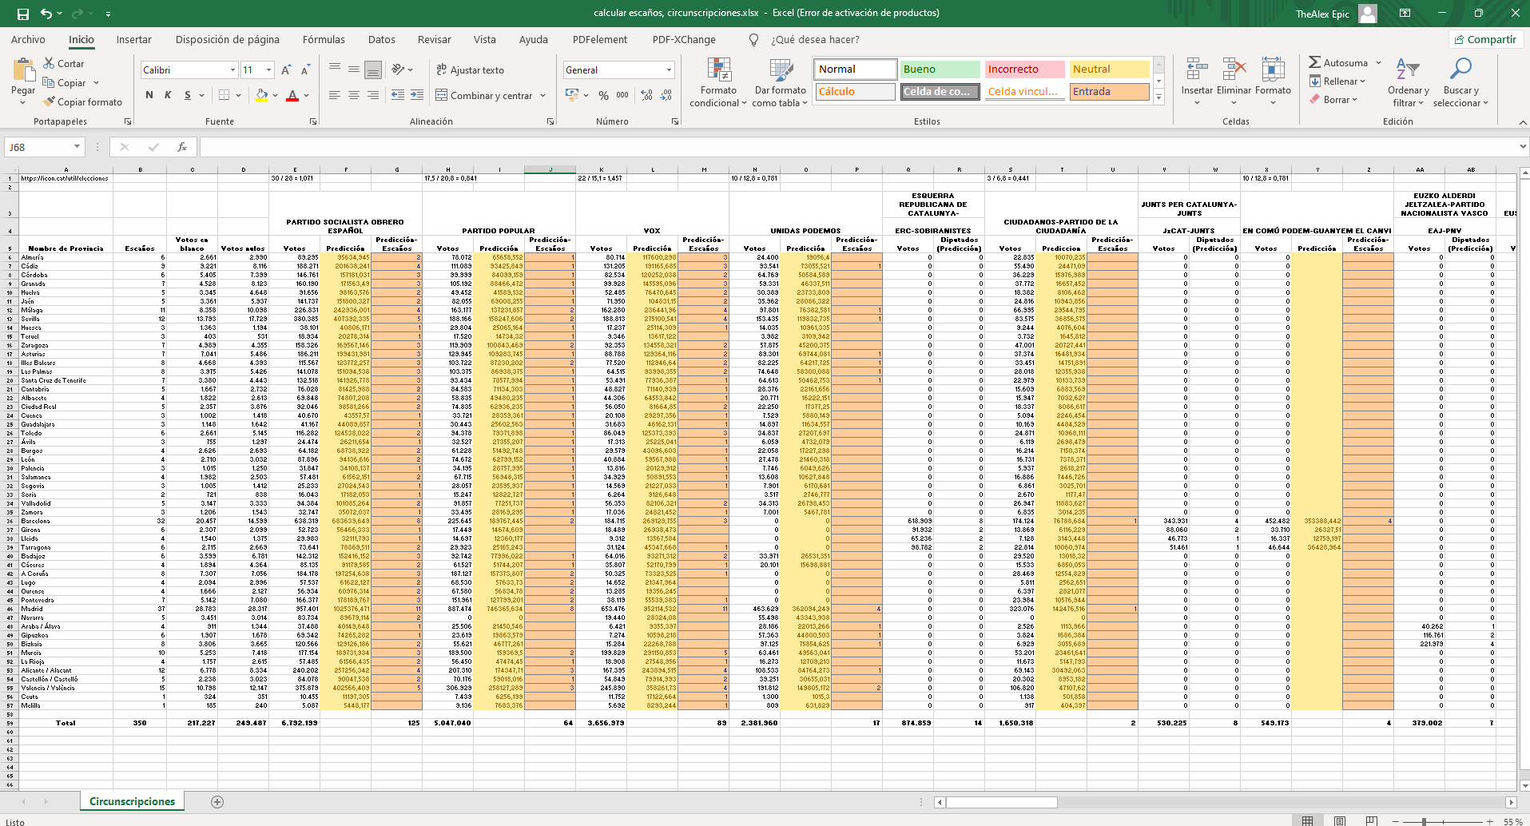Toggle italic formatting
The height and width of the screenshot is (826, 1530).
[168, 95]
